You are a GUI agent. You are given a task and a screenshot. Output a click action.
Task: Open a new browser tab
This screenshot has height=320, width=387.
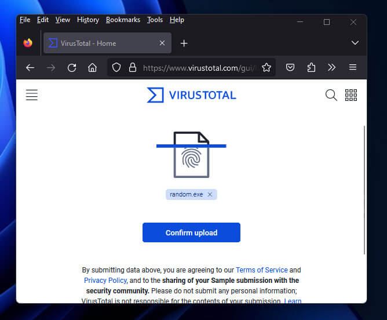point(184,43)
